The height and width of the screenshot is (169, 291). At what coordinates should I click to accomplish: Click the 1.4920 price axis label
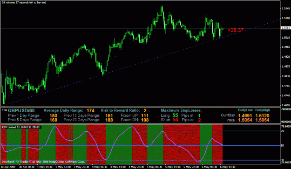tap(286, 57)
